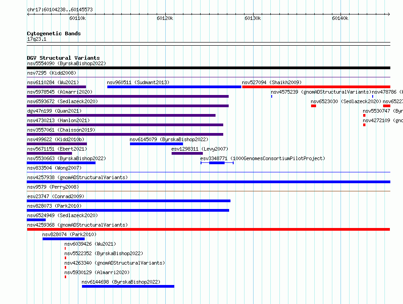Select the nsv6144698 (ByrskaBishop2022) blue bar
The image size is (403, 304).
click(x=128, y=286)
